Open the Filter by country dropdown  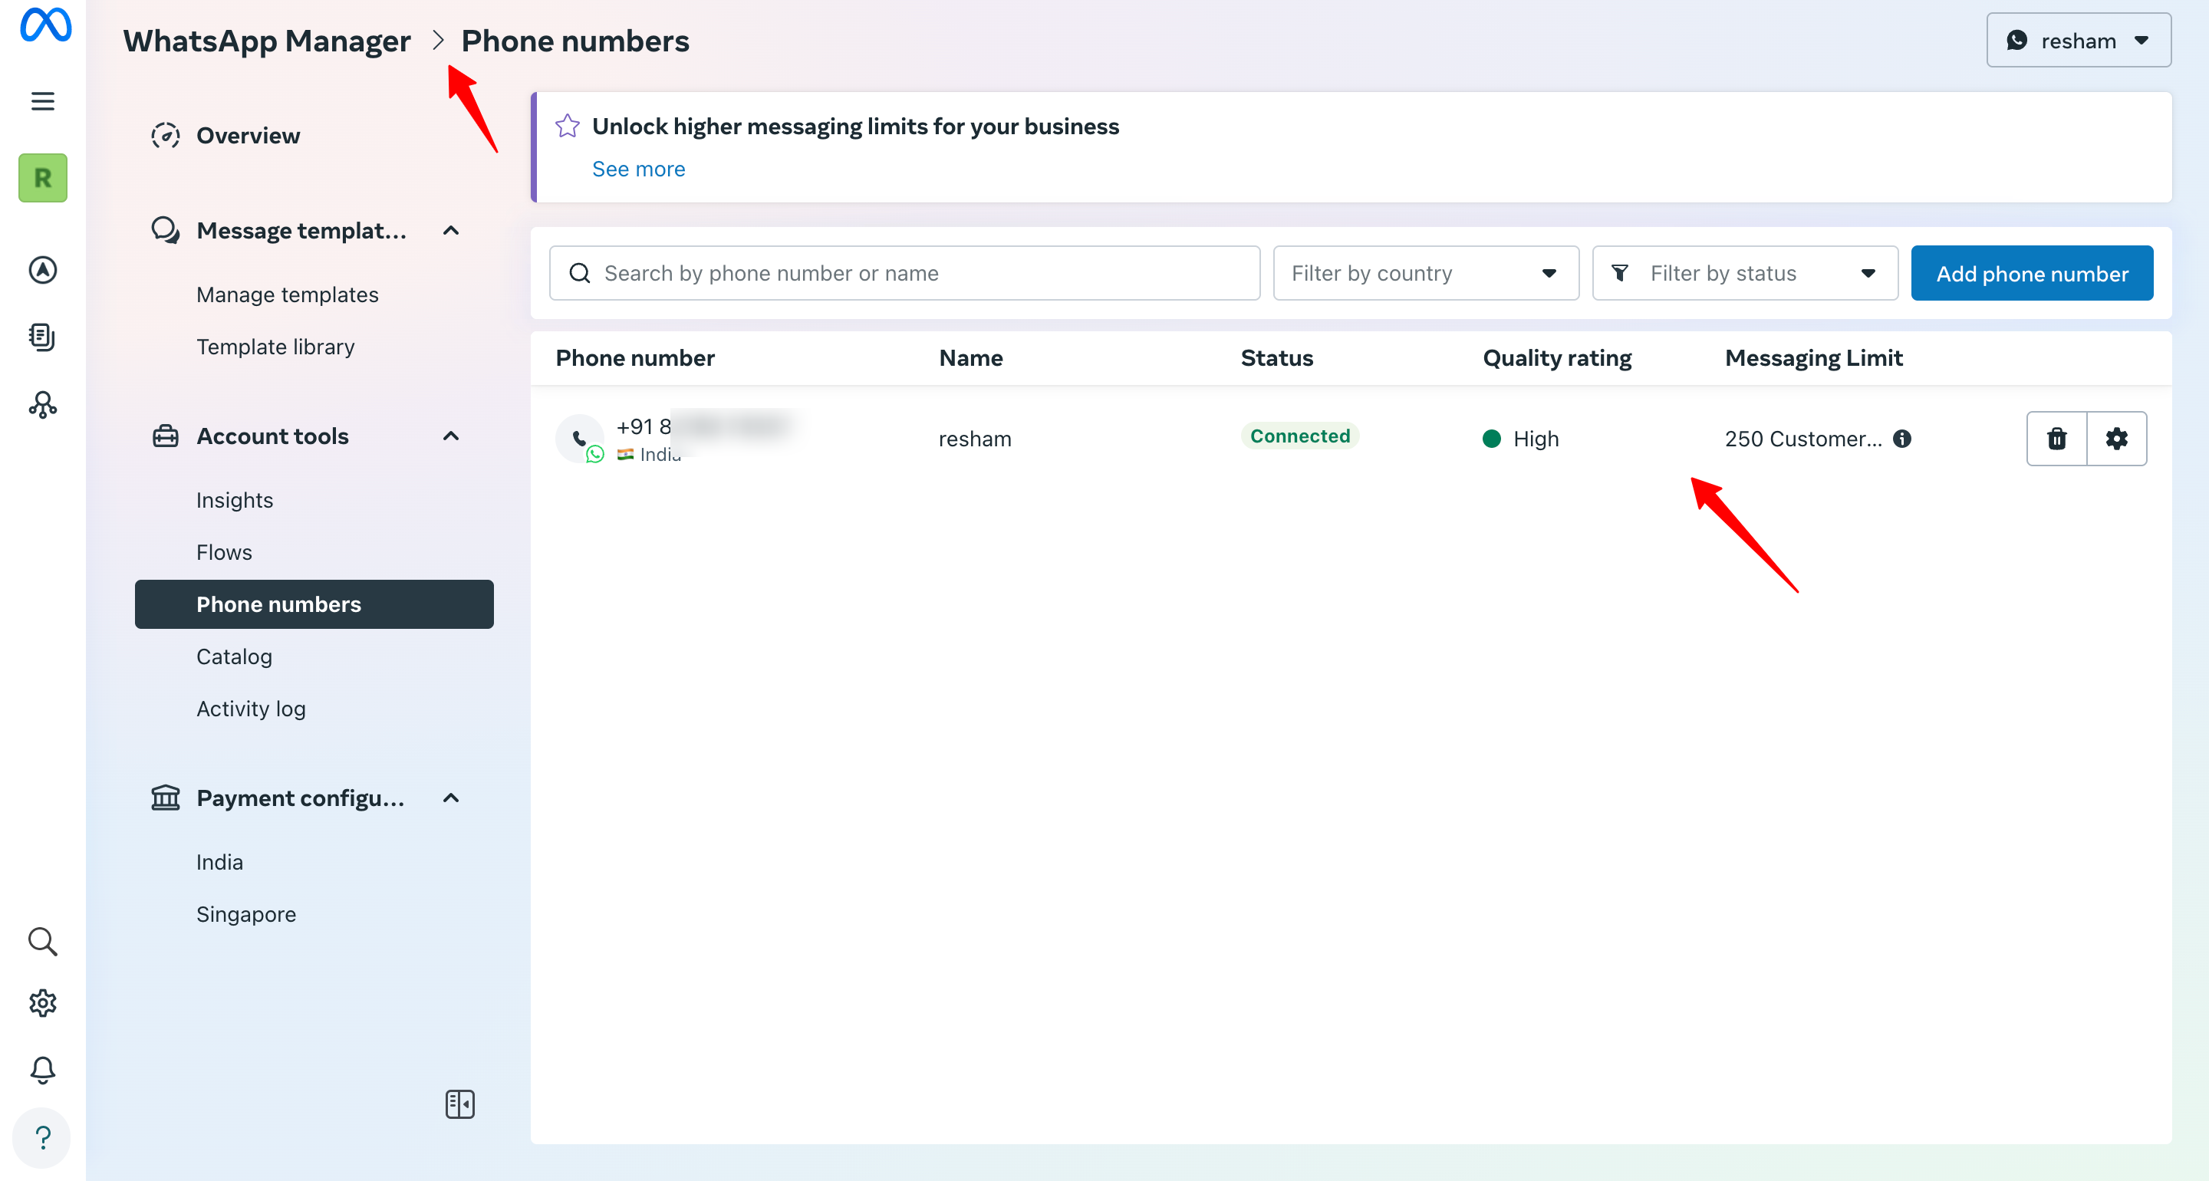[x=1426, y=273]
